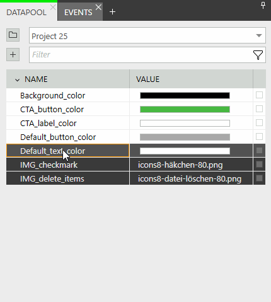
Task: Collapse the NAME column chevron
Action: [x=17, y=80]
